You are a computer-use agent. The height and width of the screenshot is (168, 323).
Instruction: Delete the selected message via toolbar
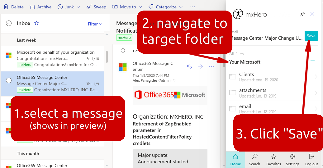(14, 7)
